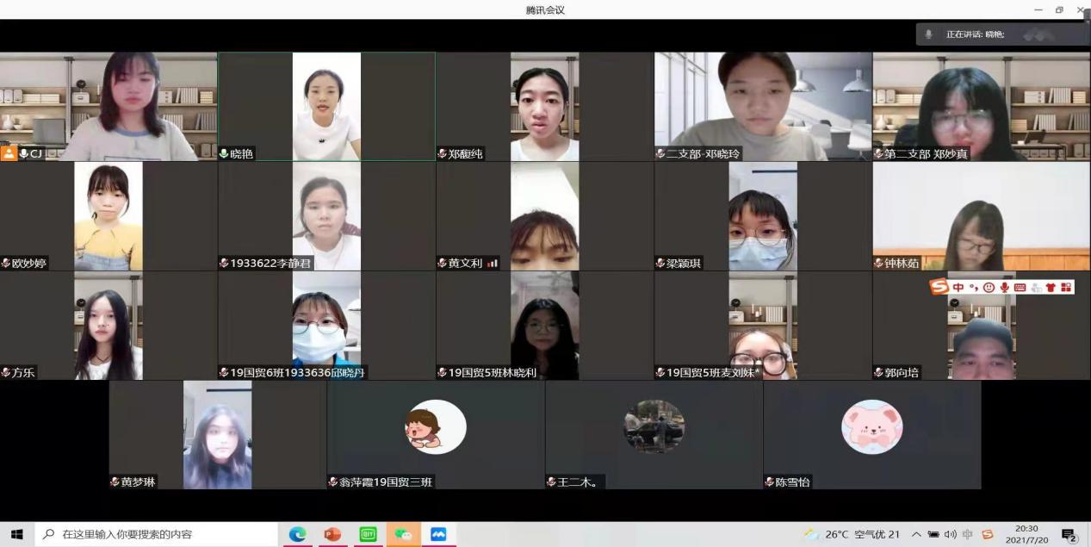Screen dimensions: 1091x547
Task: Start Sogou voice input microphone
Action: pyautogui.click(x=1004, y=287)
